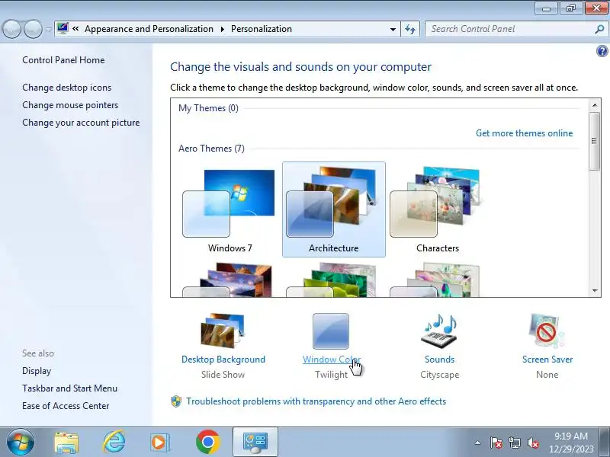
Task: Click Change mouse pointers
Action: (70, 105)
